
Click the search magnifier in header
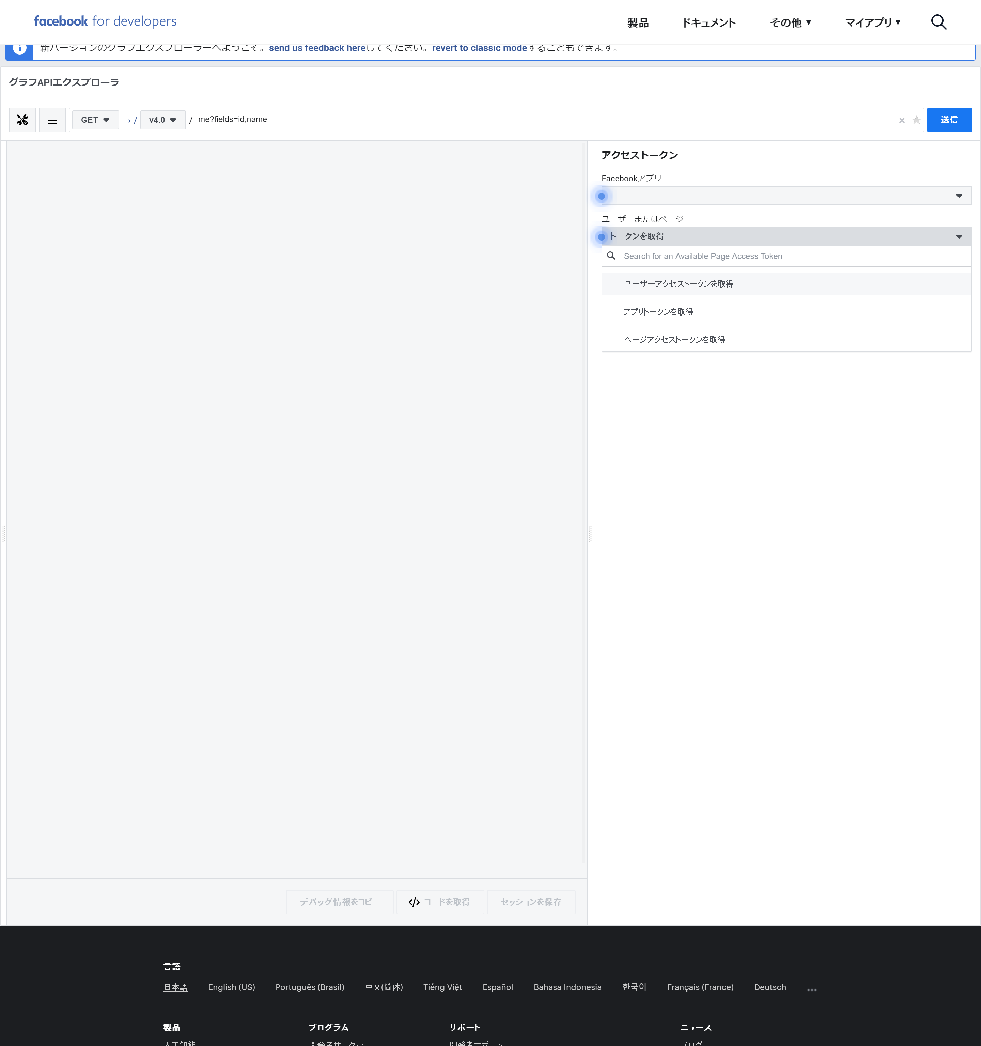(938, 22)
